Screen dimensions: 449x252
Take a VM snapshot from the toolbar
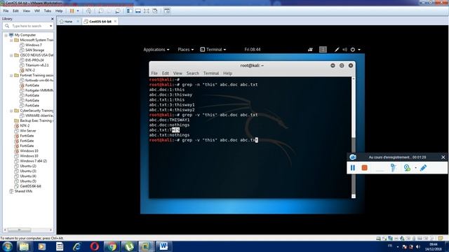(101, 11)
